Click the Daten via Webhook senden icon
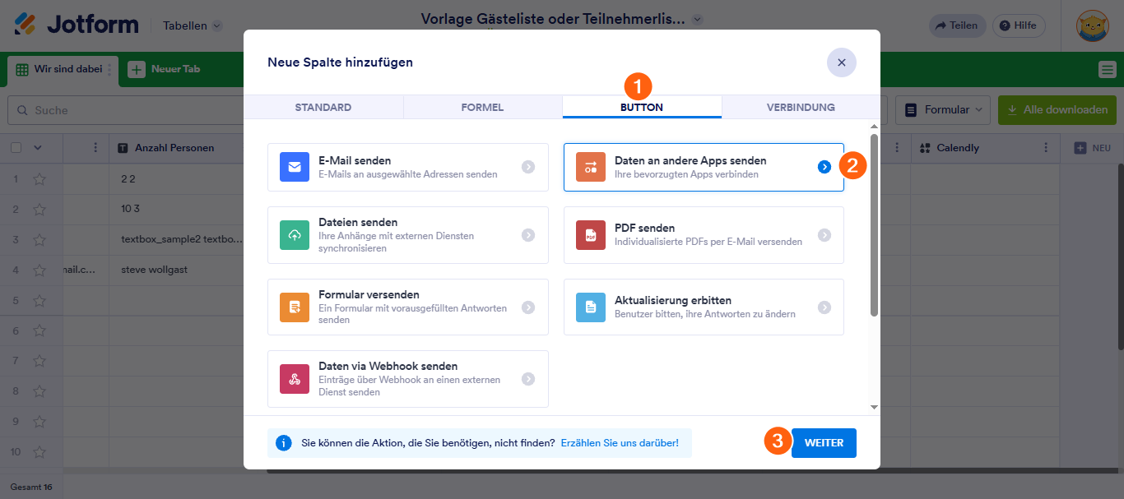Viewport: 1124px width, 499px height. (294, 379)
